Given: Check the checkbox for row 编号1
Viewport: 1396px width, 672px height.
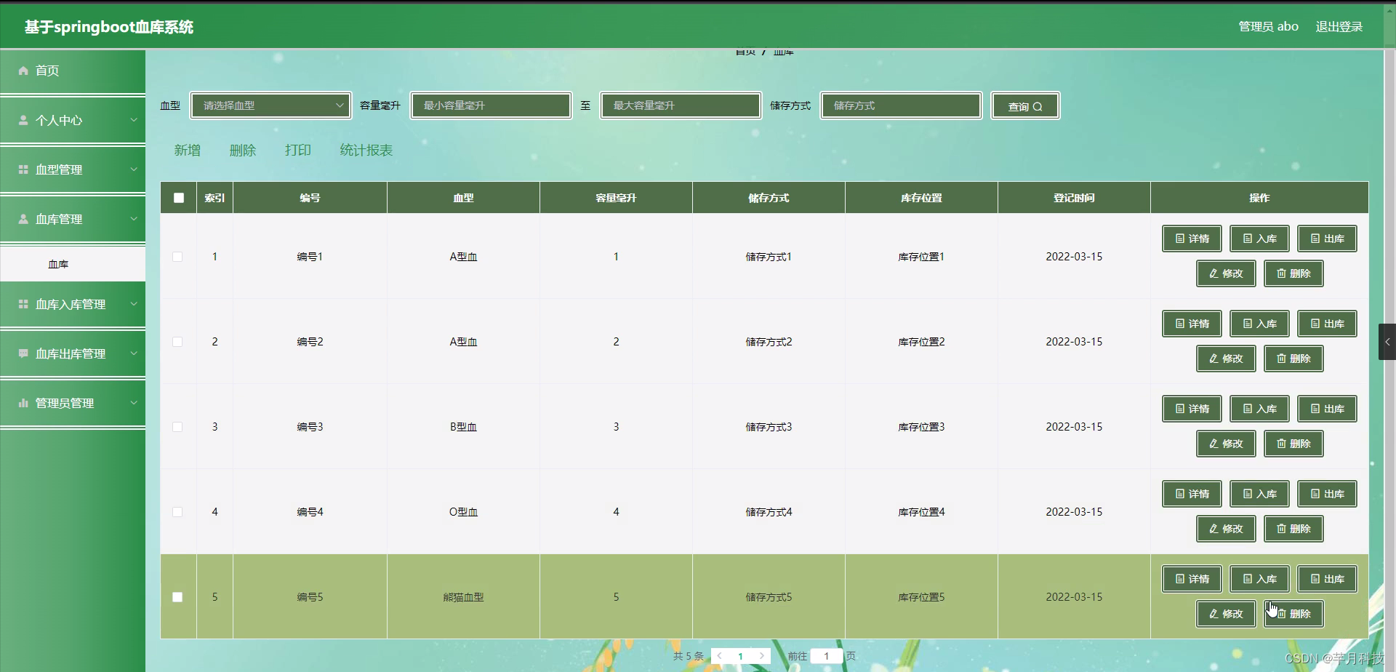Looking at the screenshot, I should tap(177, 256).
